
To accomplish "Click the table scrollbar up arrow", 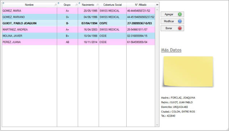I will pos(157,10).
